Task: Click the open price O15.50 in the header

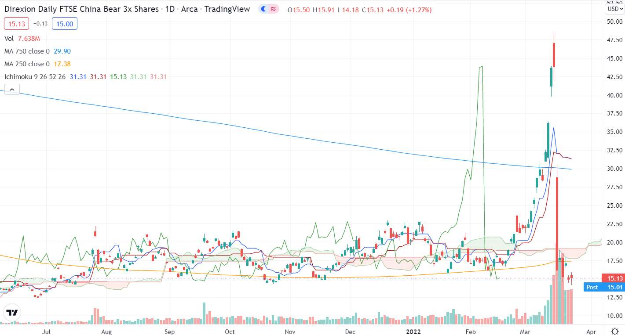Action: (298, 9)
